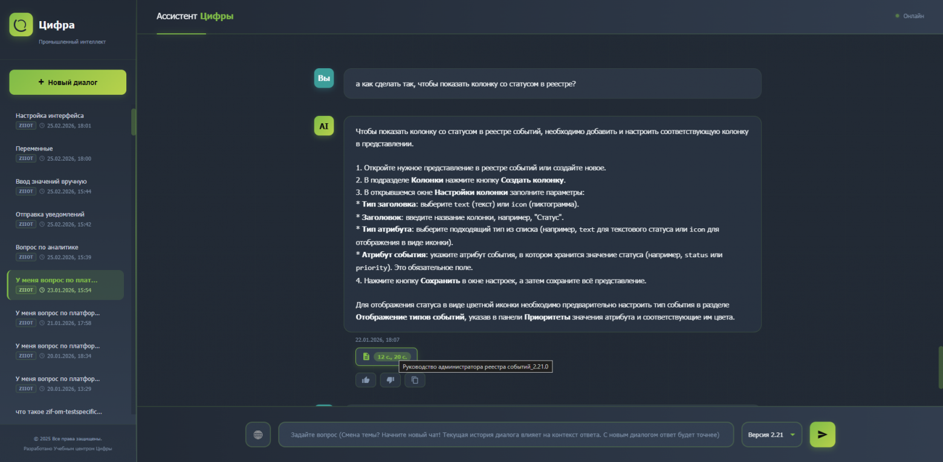Click the globe icon beside the input
The image size is (943, 462).
click(258, 434)
